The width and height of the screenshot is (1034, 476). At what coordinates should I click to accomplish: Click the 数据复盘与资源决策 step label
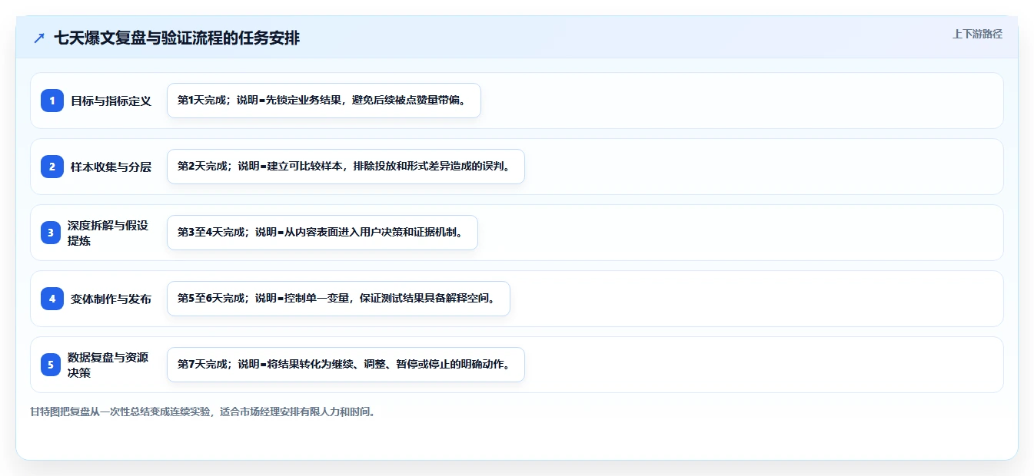pyautogui.click(x=108, y=365)
